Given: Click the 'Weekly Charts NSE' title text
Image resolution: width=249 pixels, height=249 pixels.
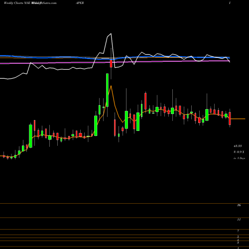Looking at the screenshot, I should click(17, 3).
